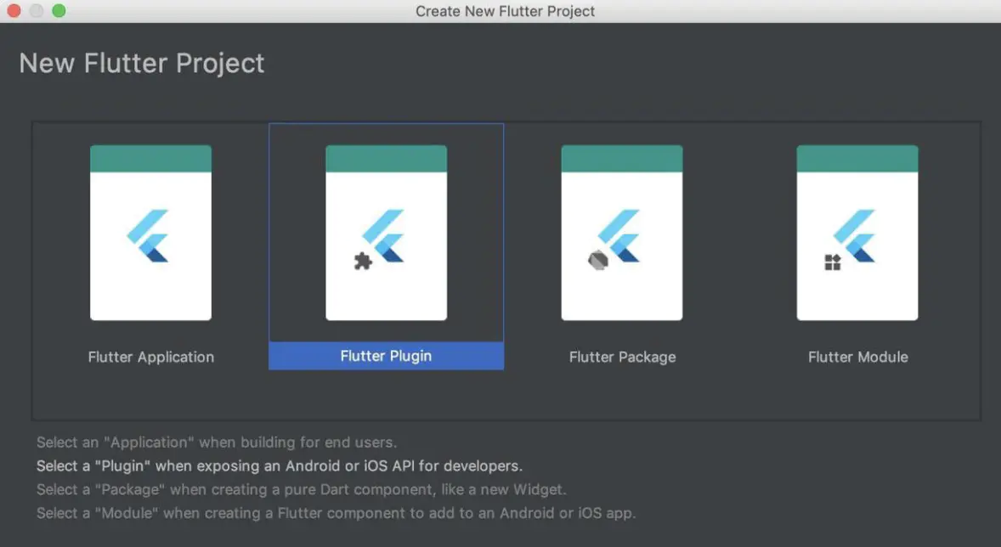This screenshot has height=547, width=1001.
Task: Click the hexagon package badge icon
Action: pyautogui.click(x=598, y=261)
